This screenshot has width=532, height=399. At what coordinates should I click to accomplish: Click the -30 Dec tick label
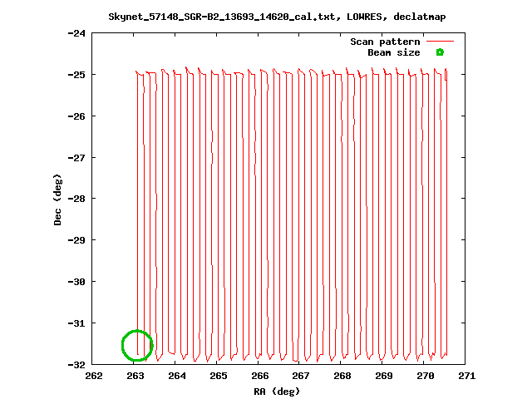point(76,282)
